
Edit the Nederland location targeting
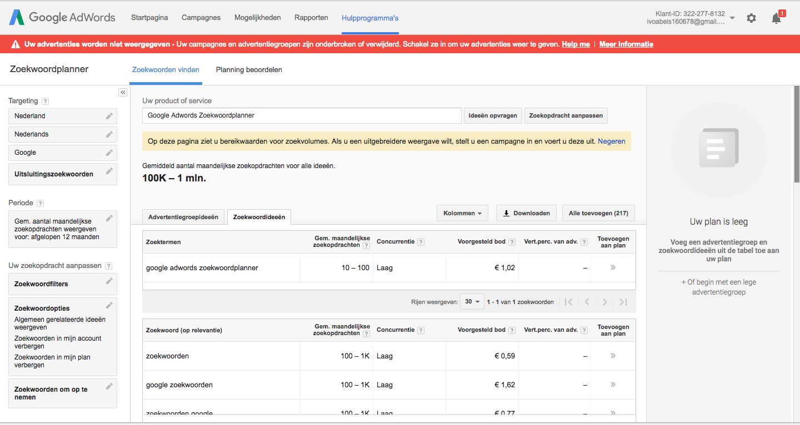[x=109, y=116]
